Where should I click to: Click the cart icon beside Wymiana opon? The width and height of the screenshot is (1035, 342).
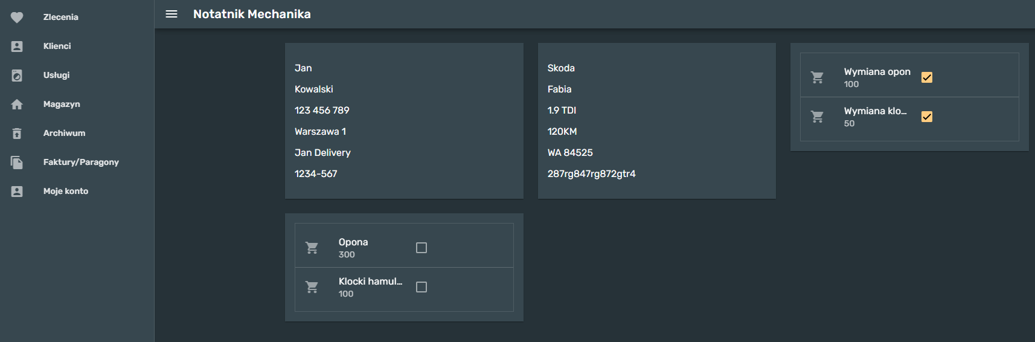[x=818, y=77]
